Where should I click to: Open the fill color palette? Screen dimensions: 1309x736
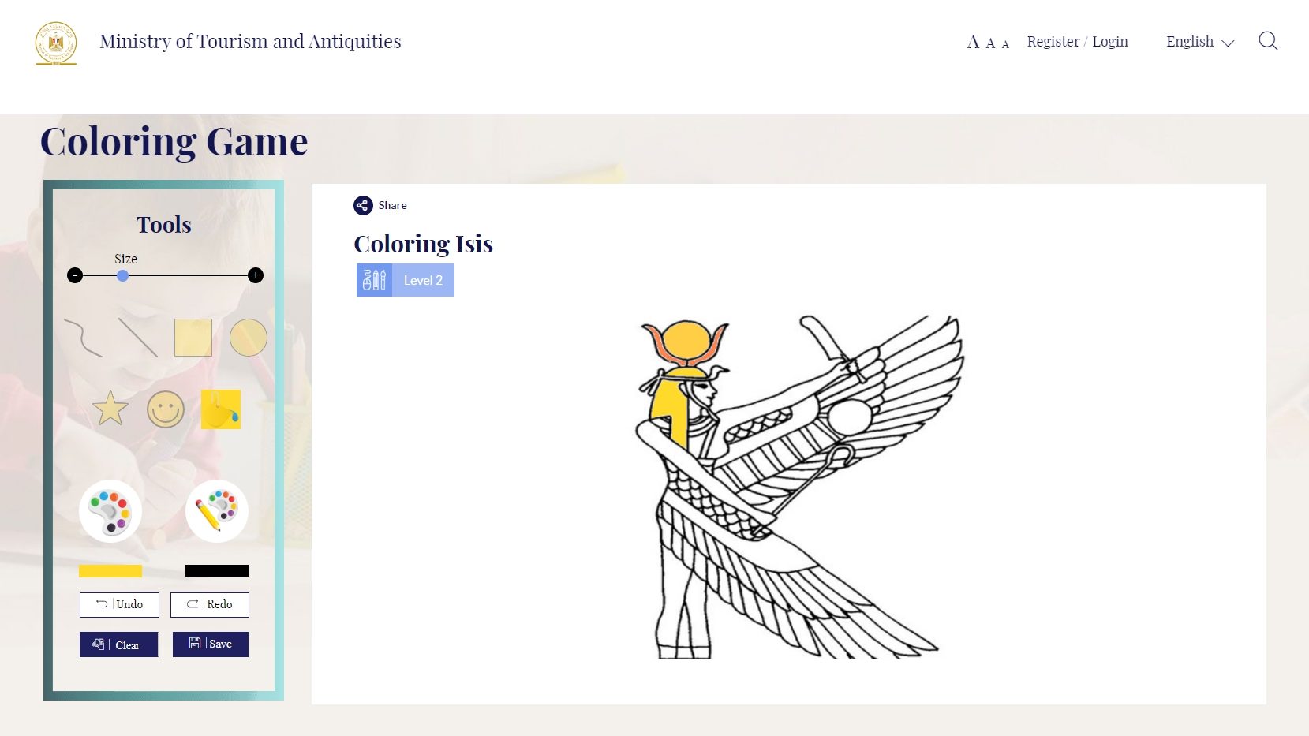110,511
